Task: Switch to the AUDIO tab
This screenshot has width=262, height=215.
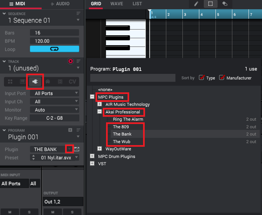Action: coord(60,4)
